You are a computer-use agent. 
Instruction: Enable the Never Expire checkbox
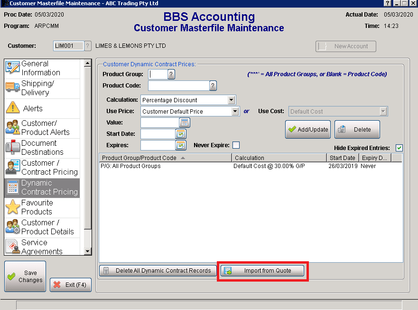coord(236,145)
